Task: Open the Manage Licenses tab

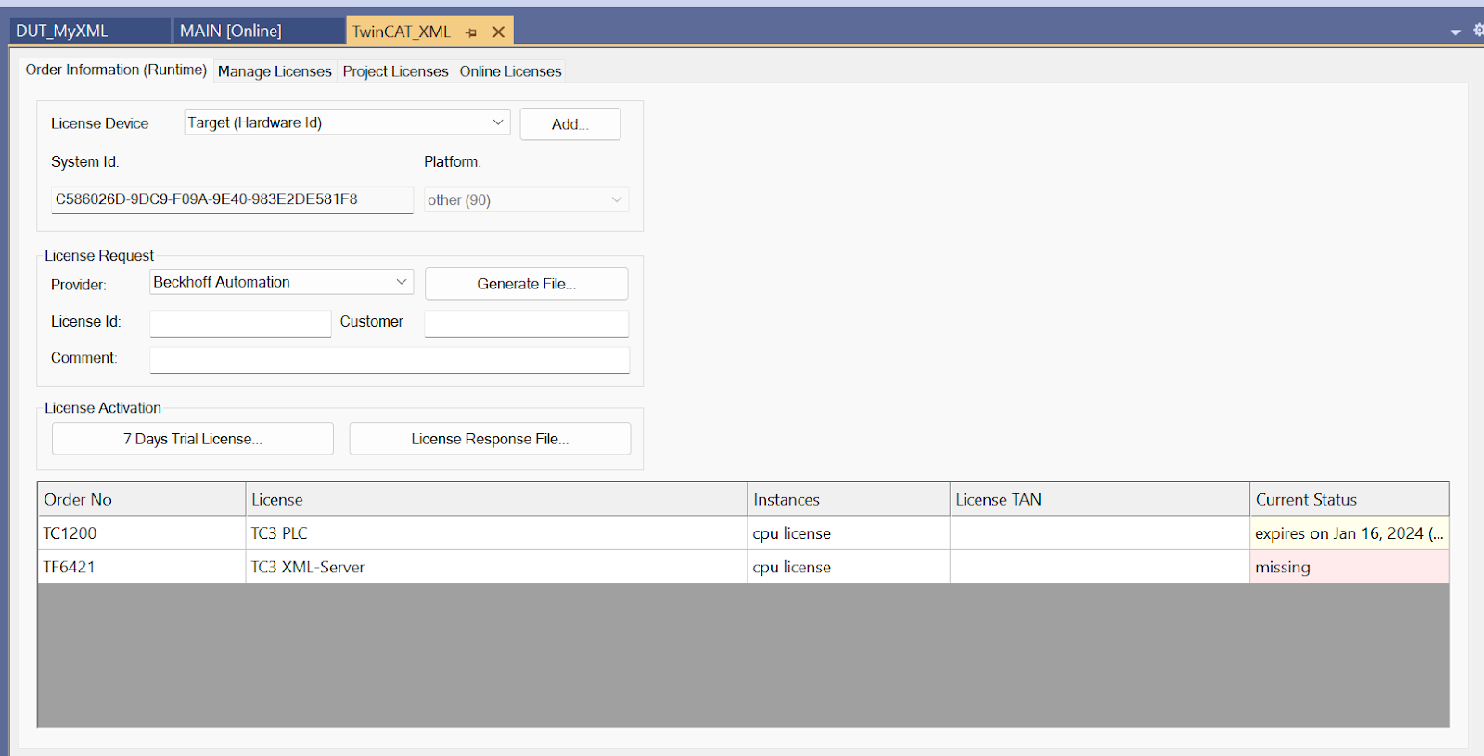Action: [x=275, y=71]
